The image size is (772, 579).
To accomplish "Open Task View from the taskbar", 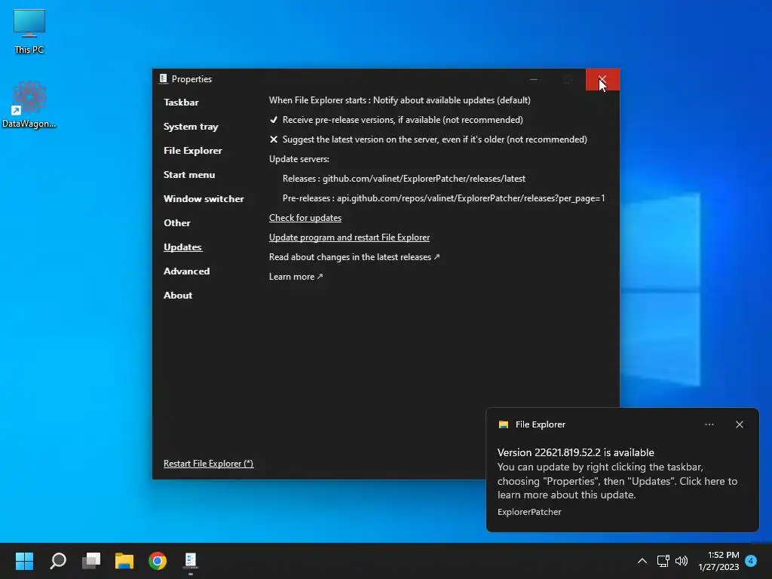I will [91, 561].
